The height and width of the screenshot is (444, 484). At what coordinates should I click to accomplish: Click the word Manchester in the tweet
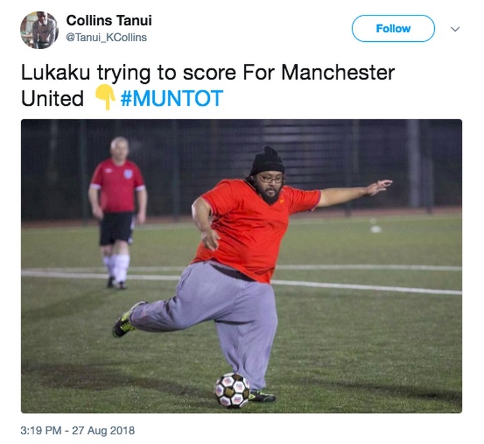pyautogui.click(x=338, y=72)
